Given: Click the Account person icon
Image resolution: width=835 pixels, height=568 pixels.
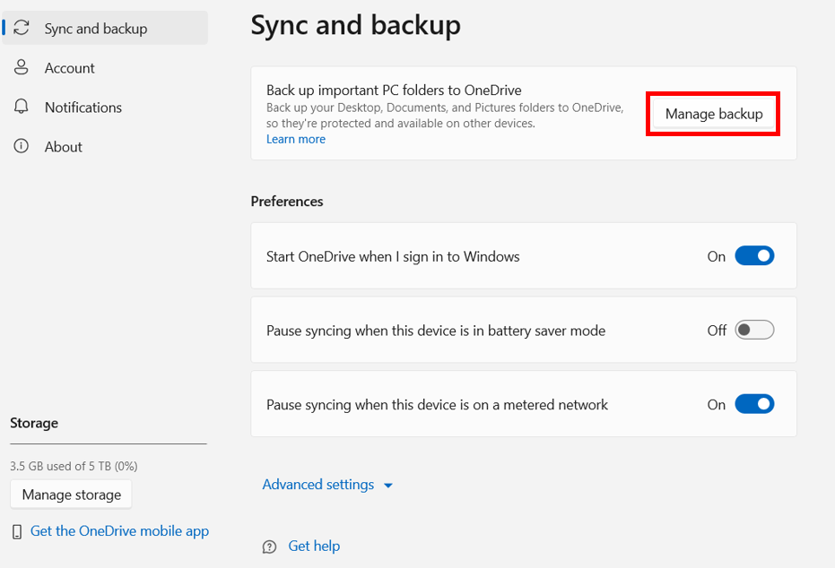Looking at the screenshot, I should (x=22, y=68).
